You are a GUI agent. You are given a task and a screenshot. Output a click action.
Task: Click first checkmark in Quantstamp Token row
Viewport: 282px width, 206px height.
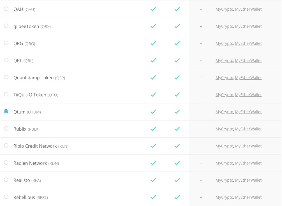(x=153, y=77)
